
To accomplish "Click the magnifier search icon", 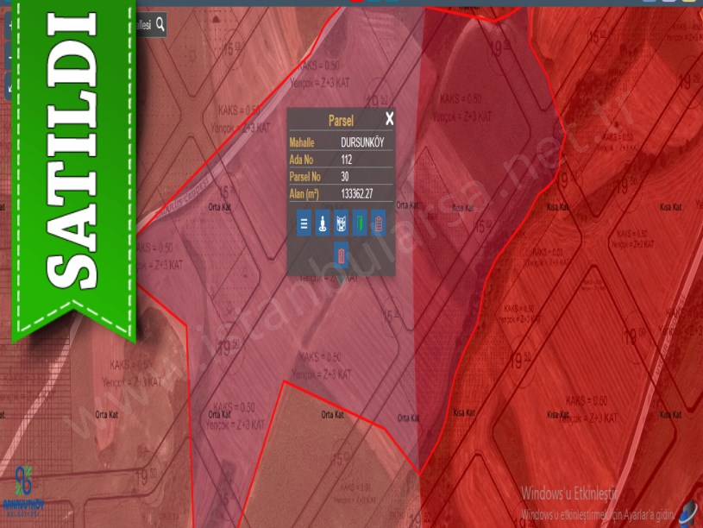I will [160, 25].
